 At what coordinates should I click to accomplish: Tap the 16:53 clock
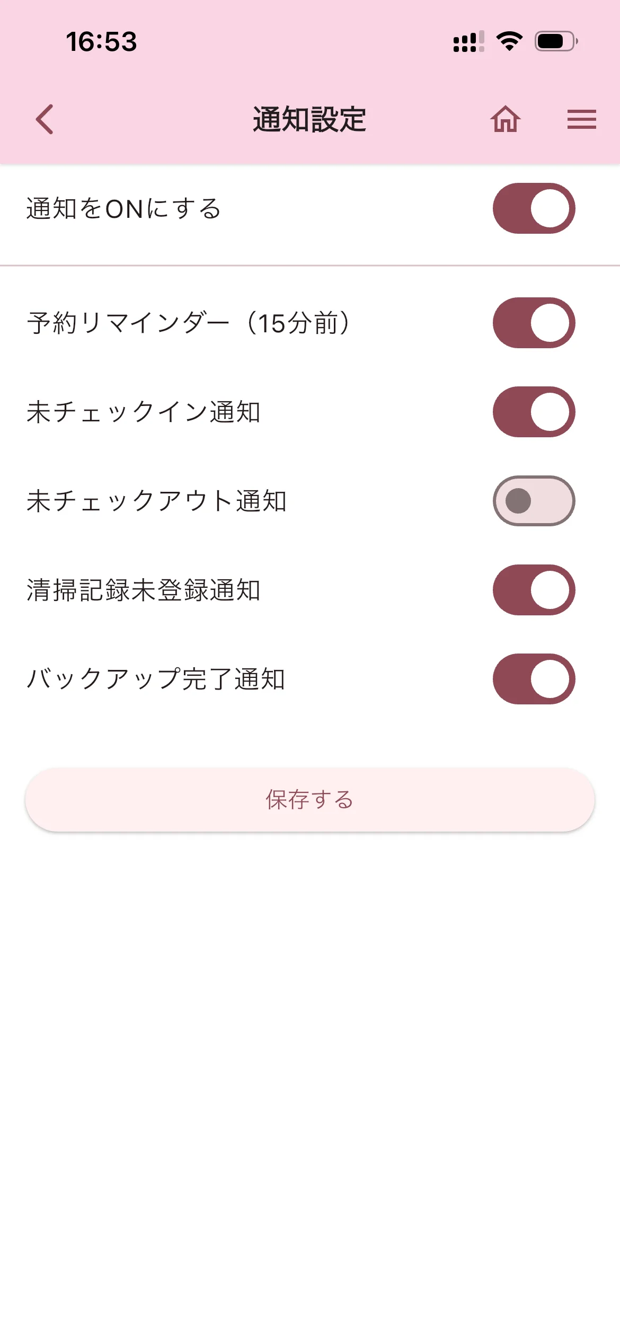point(101,42)
